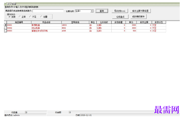This screenshot has width=184, height=118.
Task: Click the 单价 column header
Action: (131, 22)
